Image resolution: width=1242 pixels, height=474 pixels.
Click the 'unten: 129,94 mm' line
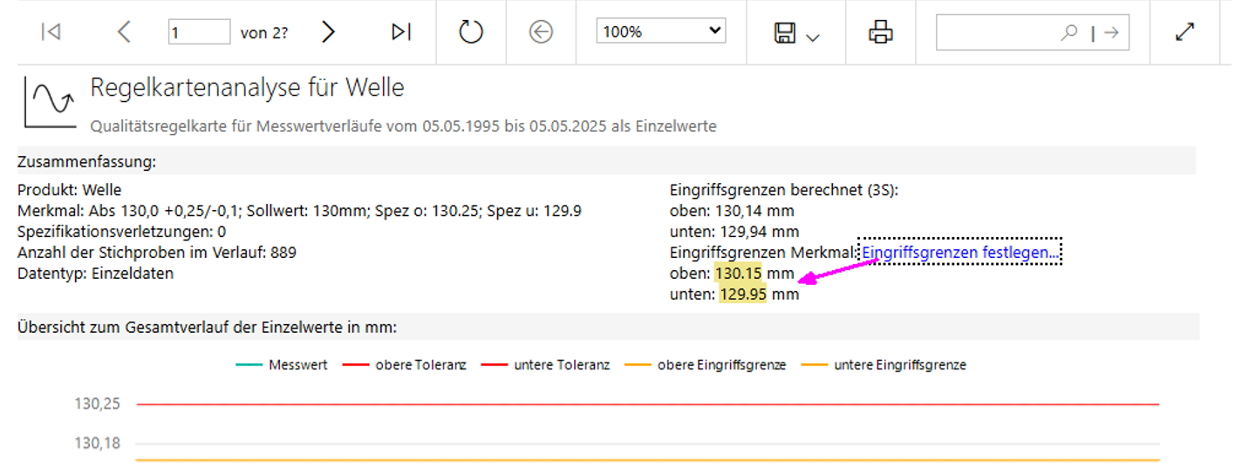tap(734, 232)
